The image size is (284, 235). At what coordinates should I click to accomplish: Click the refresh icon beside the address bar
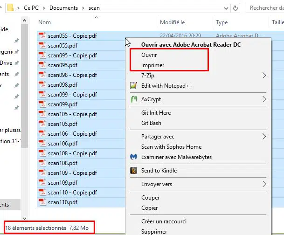(x=236, y=8)
